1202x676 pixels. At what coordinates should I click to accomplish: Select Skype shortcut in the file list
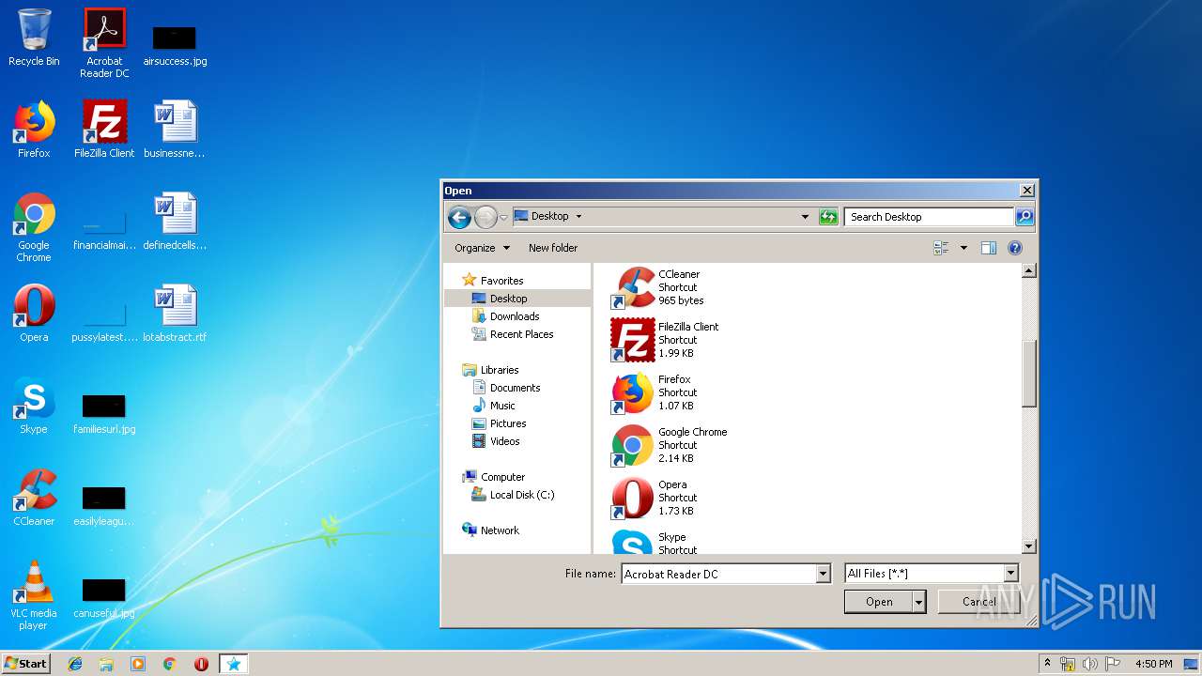(x=654, y=541)
